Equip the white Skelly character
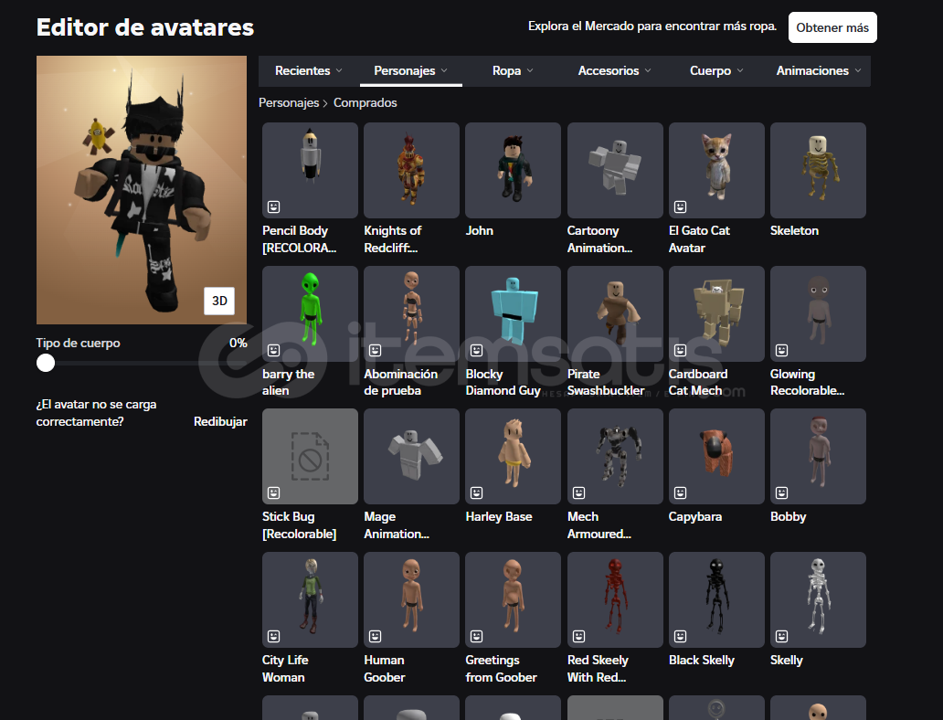The height and width of the screenshot is (720, 943). [818, 599]
